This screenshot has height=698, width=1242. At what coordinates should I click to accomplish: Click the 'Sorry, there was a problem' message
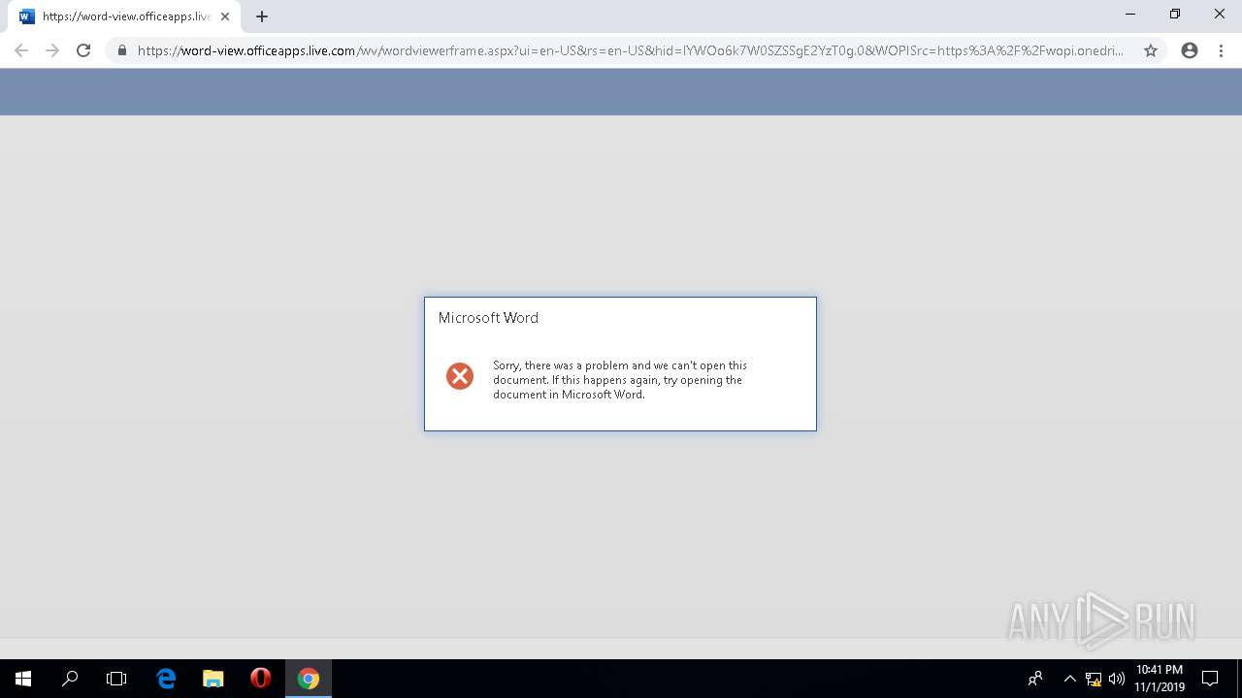pyautogui.click(x=620, y=380)
